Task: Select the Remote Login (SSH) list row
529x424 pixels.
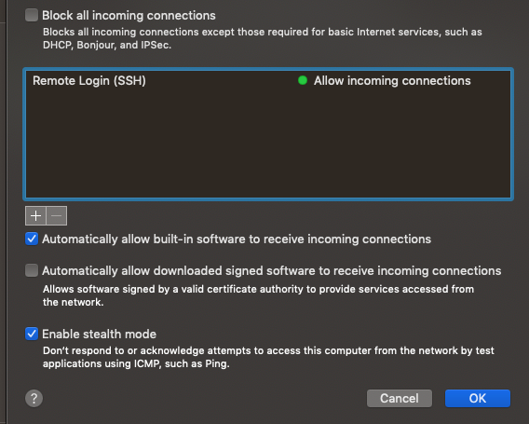Action: tap(268, 81)
